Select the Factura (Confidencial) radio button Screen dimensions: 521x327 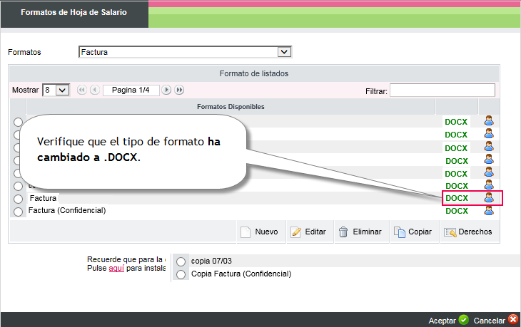[x=19, y=212]
